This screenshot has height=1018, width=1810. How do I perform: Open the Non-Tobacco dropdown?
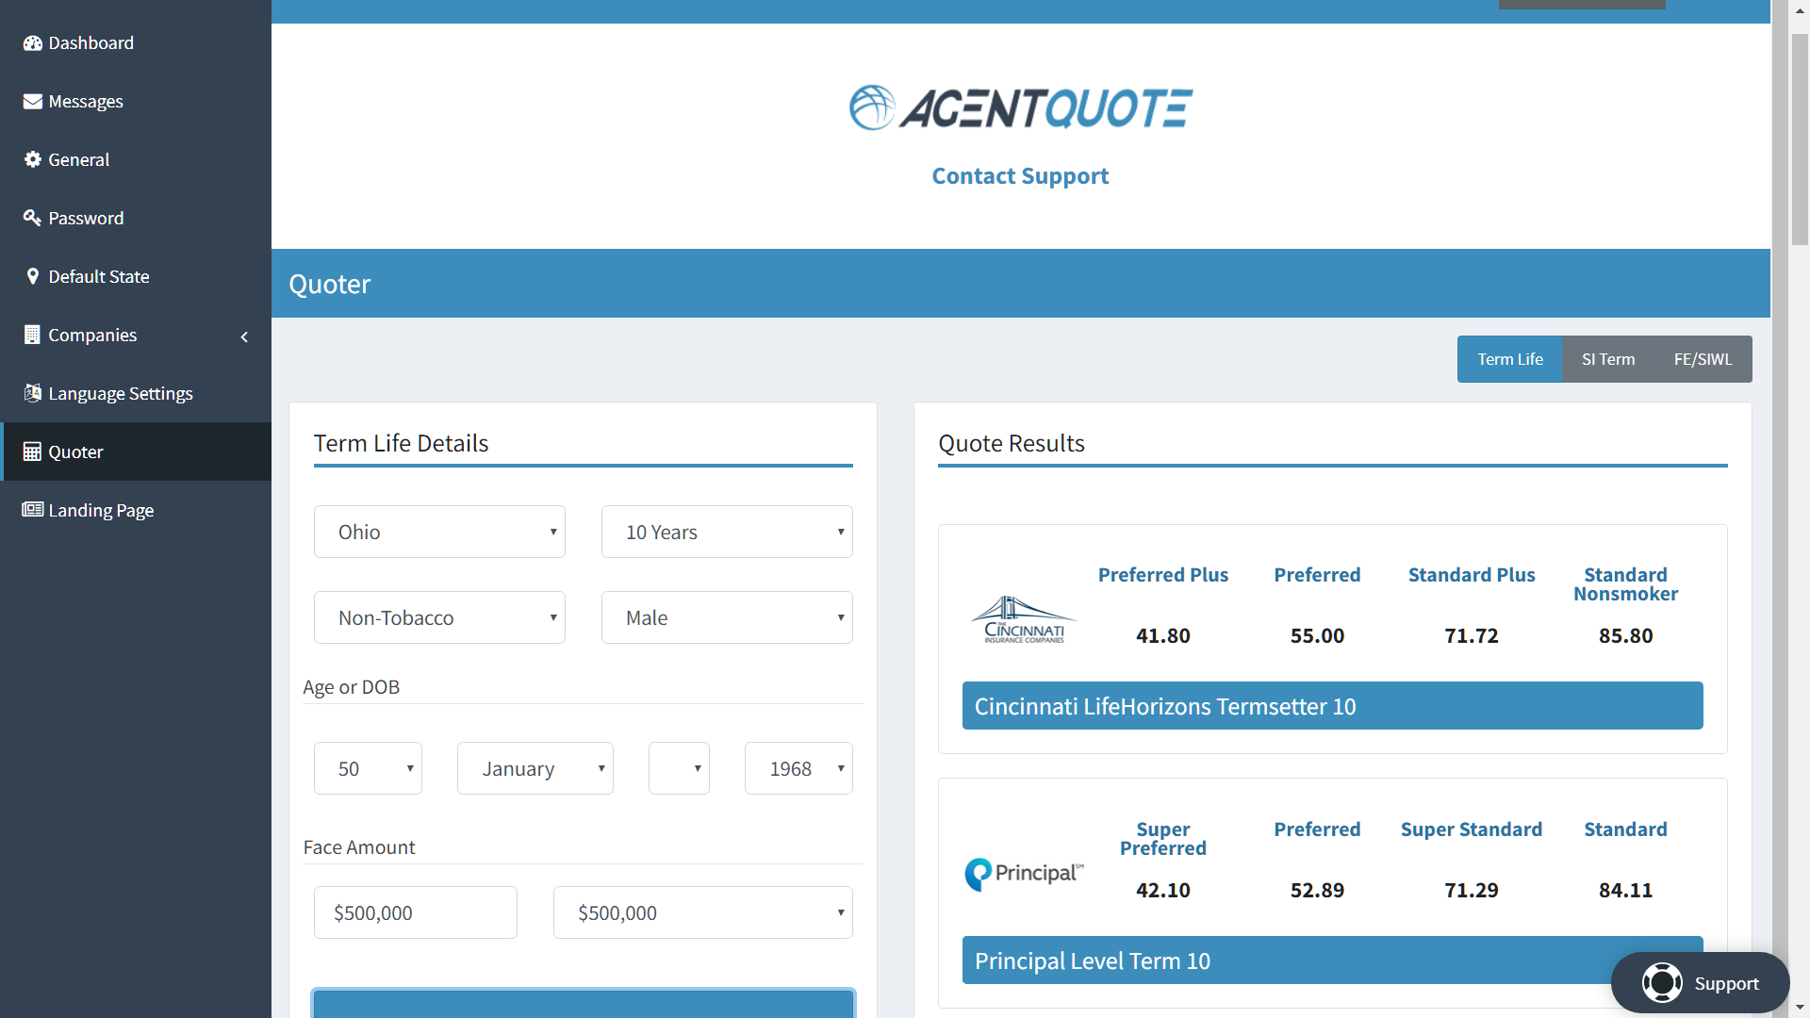pyautogui.click(x=439, y=618)
